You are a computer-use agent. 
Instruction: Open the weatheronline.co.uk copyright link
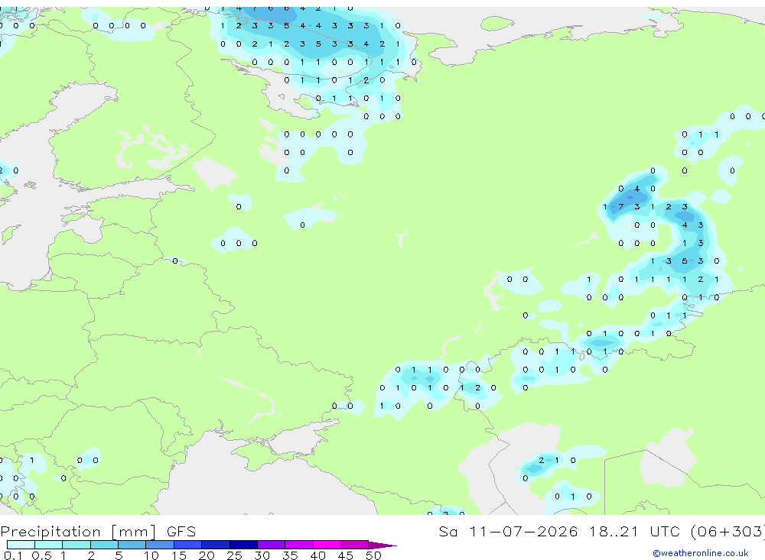pos(701,553)
